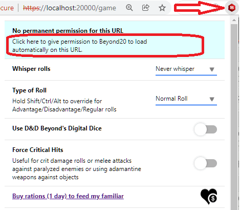Click the Beyond20 extension icon
Viewport: 240px width, 210px height.
coord(232,8)
